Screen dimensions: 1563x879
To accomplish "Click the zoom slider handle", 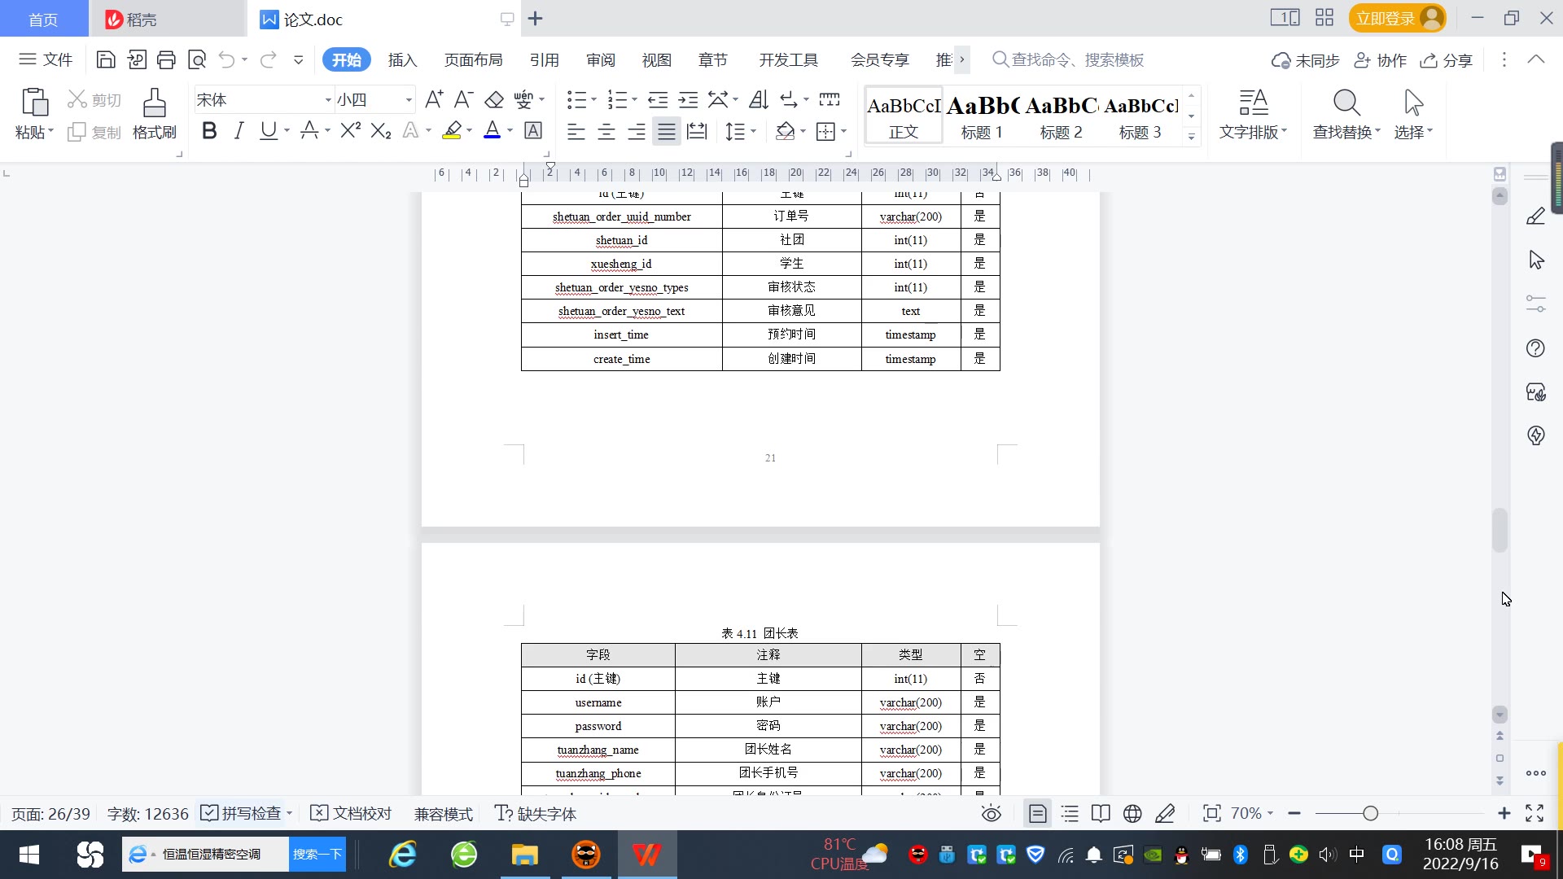I will coord(1370,813).
